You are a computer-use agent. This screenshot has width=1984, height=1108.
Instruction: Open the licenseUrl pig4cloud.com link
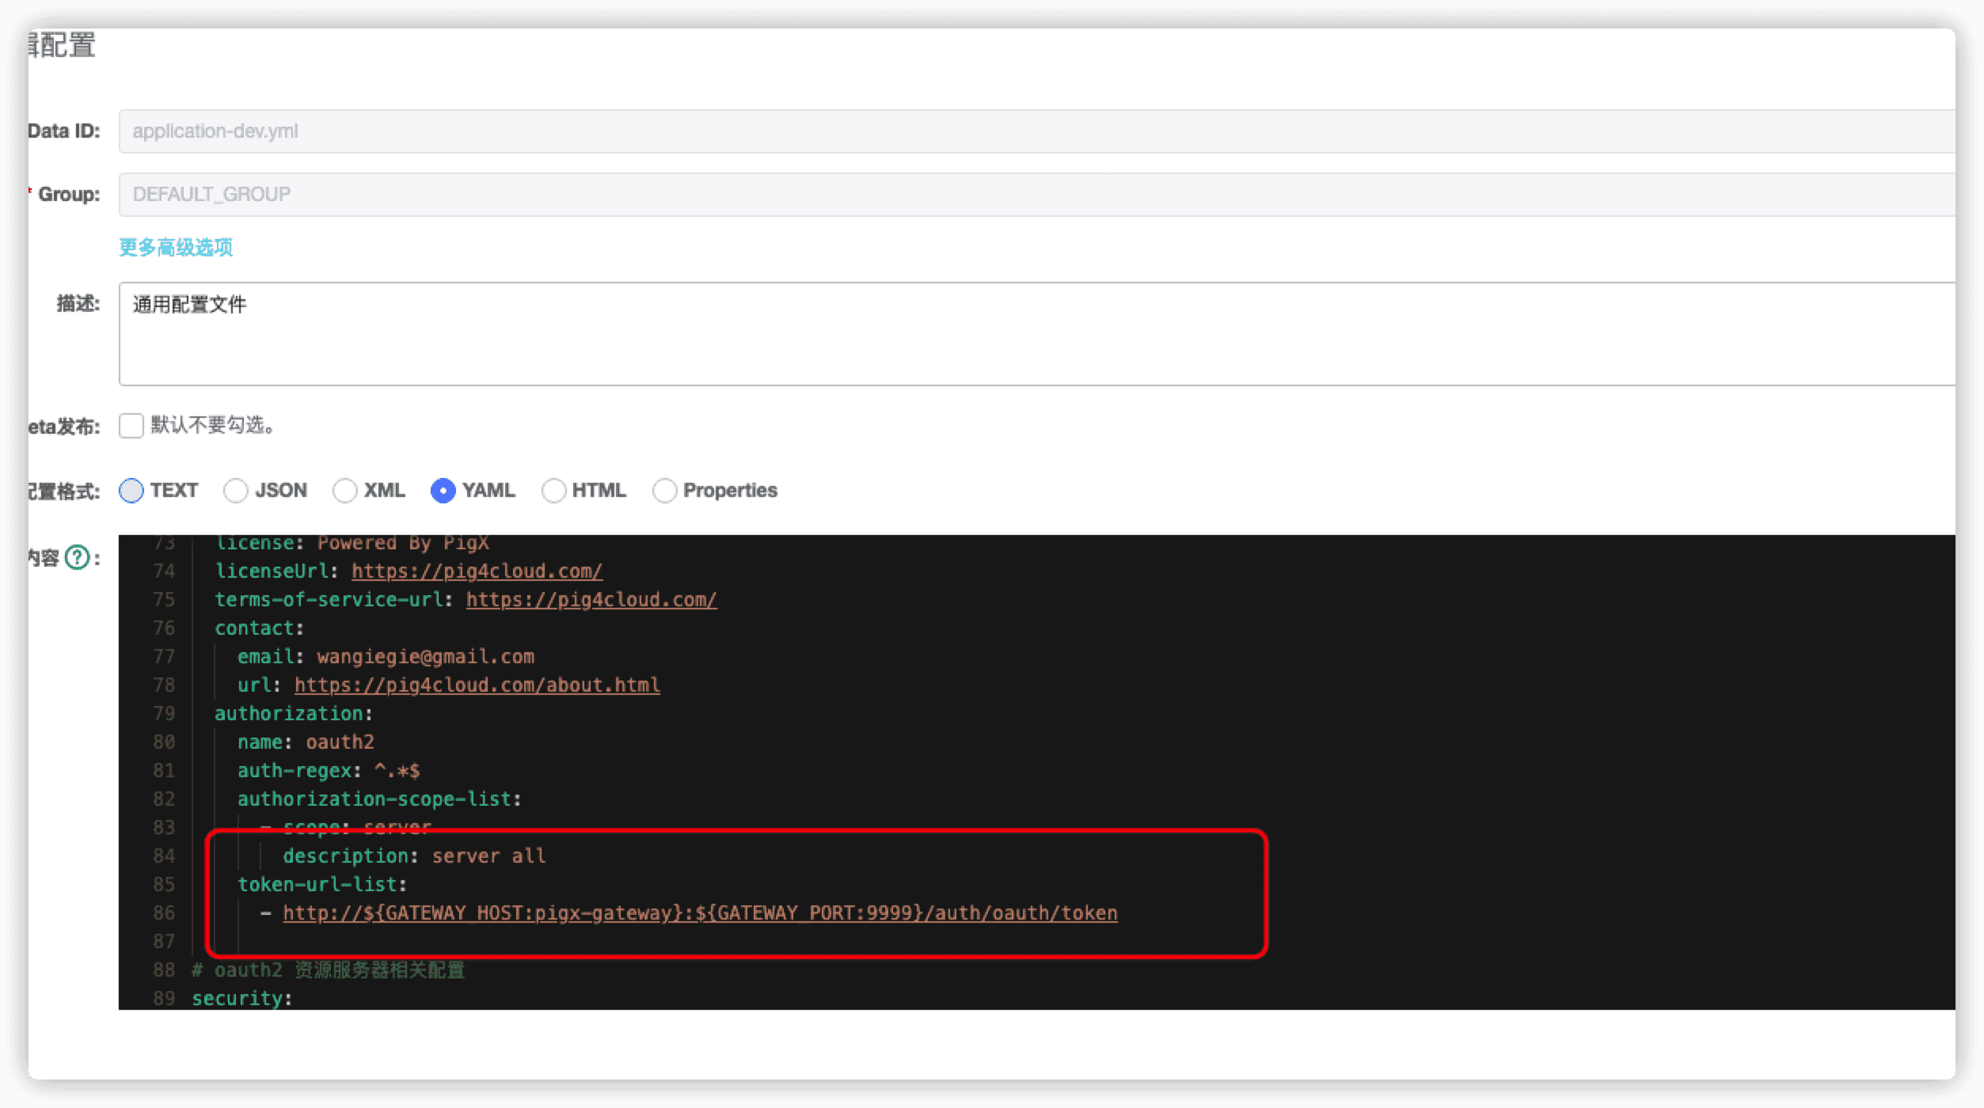[477, 571]
